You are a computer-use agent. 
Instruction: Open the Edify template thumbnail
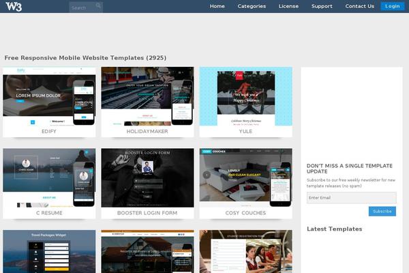[49, 96]
